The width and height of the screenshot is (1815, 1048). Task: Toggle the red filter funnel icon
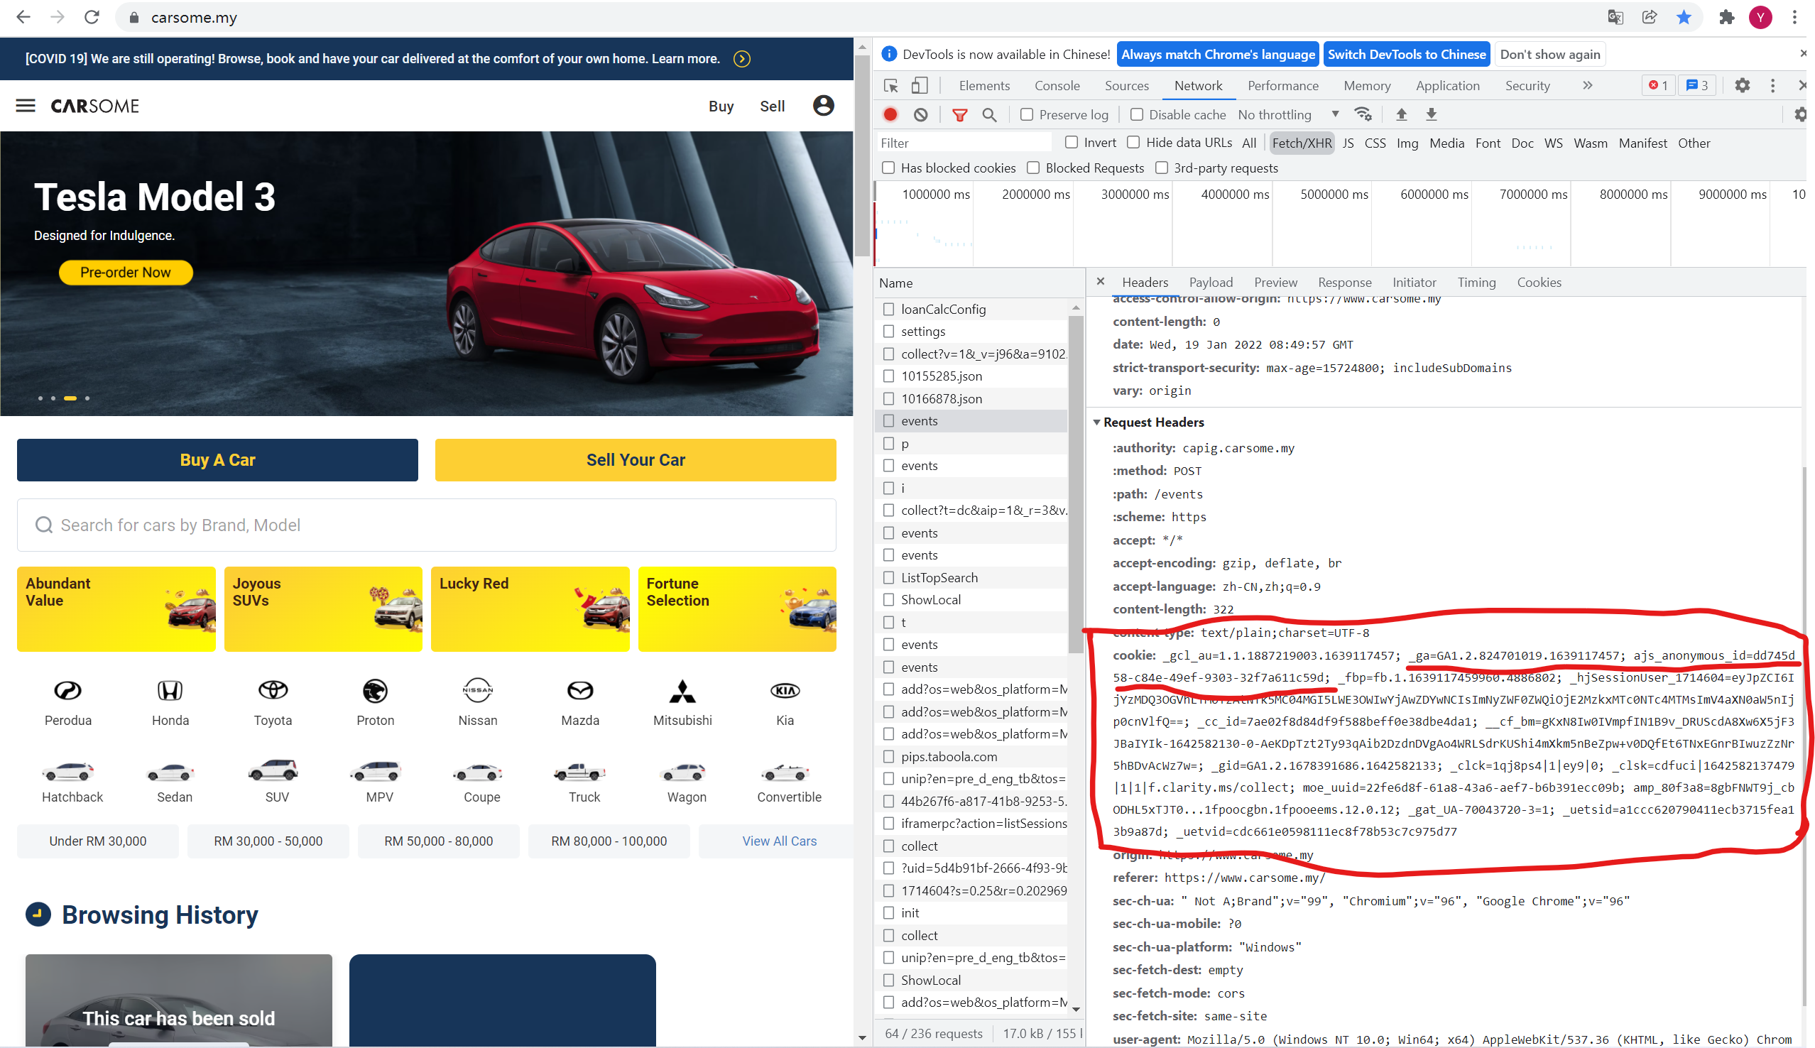(959, 114)
